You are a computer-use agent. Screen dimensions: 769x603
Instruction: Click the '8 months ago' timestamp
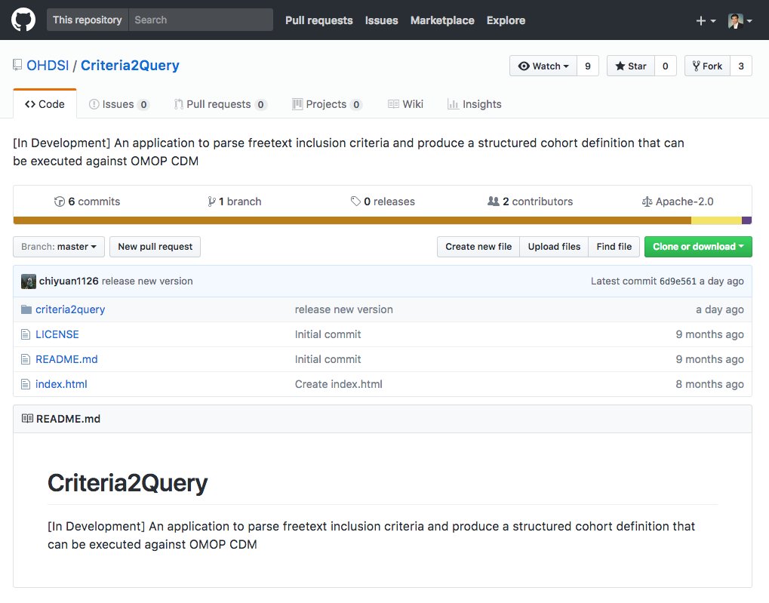pos(709,385)
